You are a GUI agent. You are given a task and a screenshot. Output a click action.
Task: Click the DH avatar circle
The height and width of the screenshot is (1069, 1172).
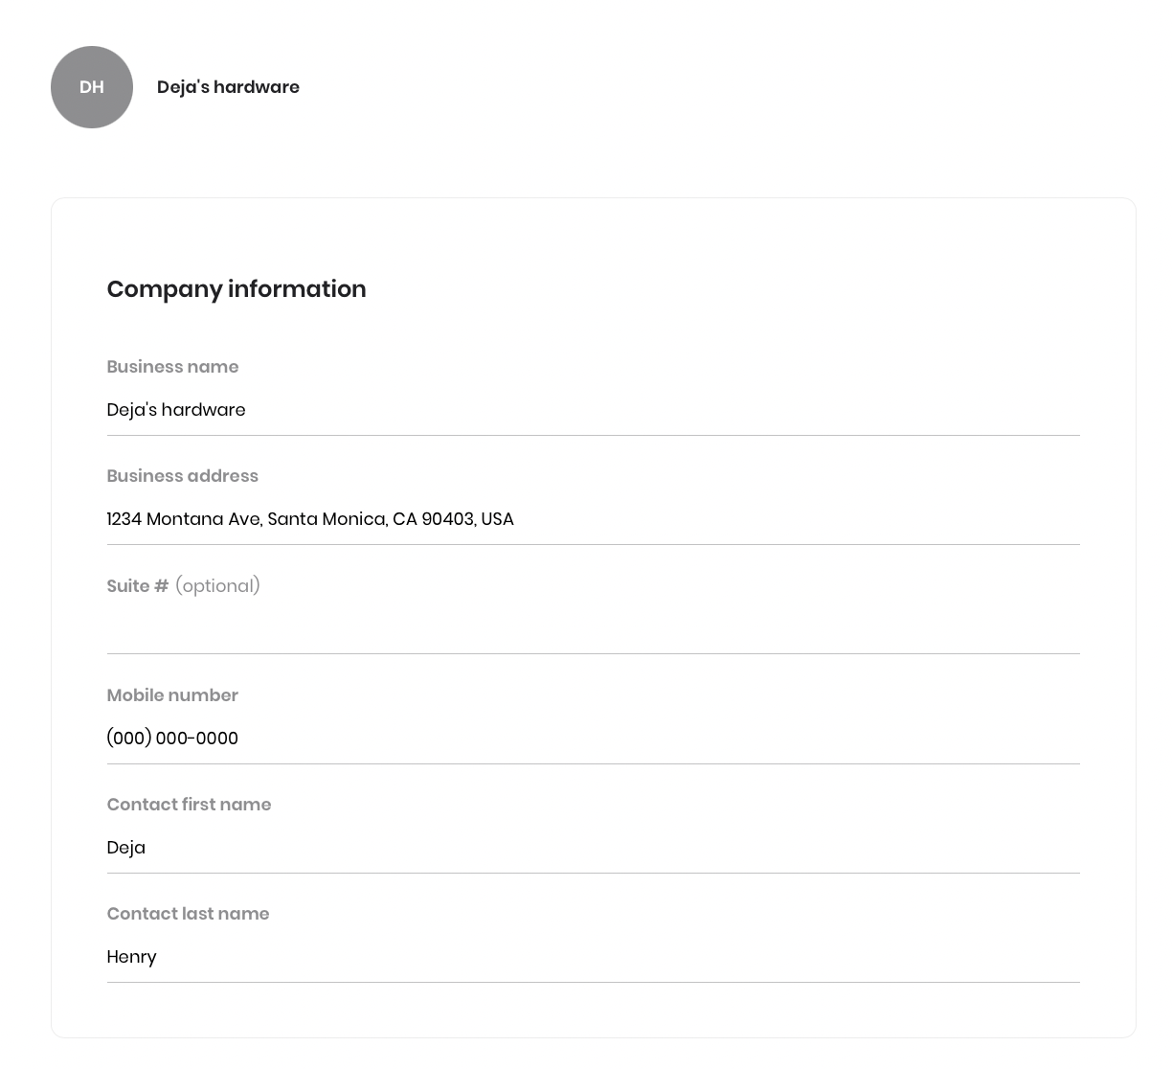tap(92, 87)
